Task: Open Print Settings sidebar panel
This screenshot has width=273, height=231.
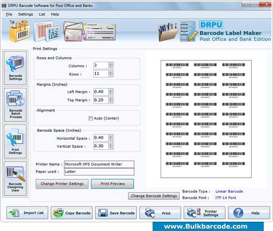Action: pos(15,142)
